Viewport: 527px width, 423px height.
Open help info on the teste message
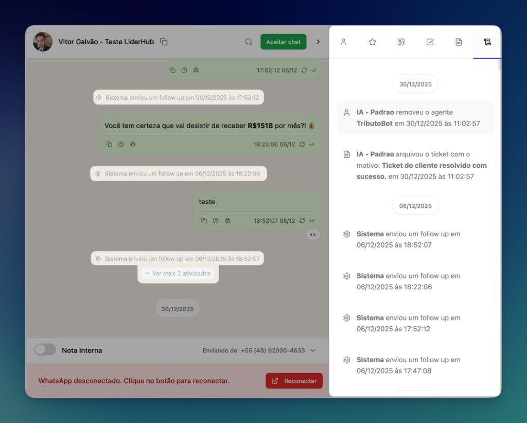click(x=216, y=220)
